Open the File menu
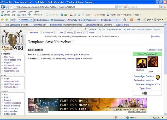The width and height of the screenshot is (167, 120). (x=3, y=12)
